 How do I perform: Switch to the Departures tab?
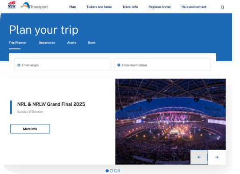[x=47, y=43]
